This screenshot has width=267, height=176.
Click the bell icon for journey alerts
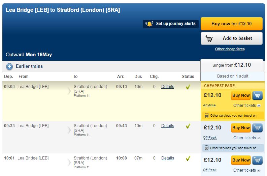[x=149, y=24]
